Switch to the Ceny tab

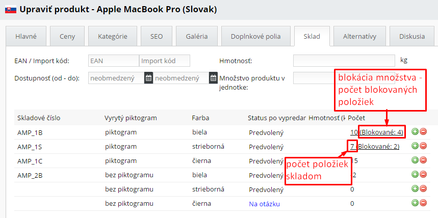pyautogui.click(x=67, y=37)
